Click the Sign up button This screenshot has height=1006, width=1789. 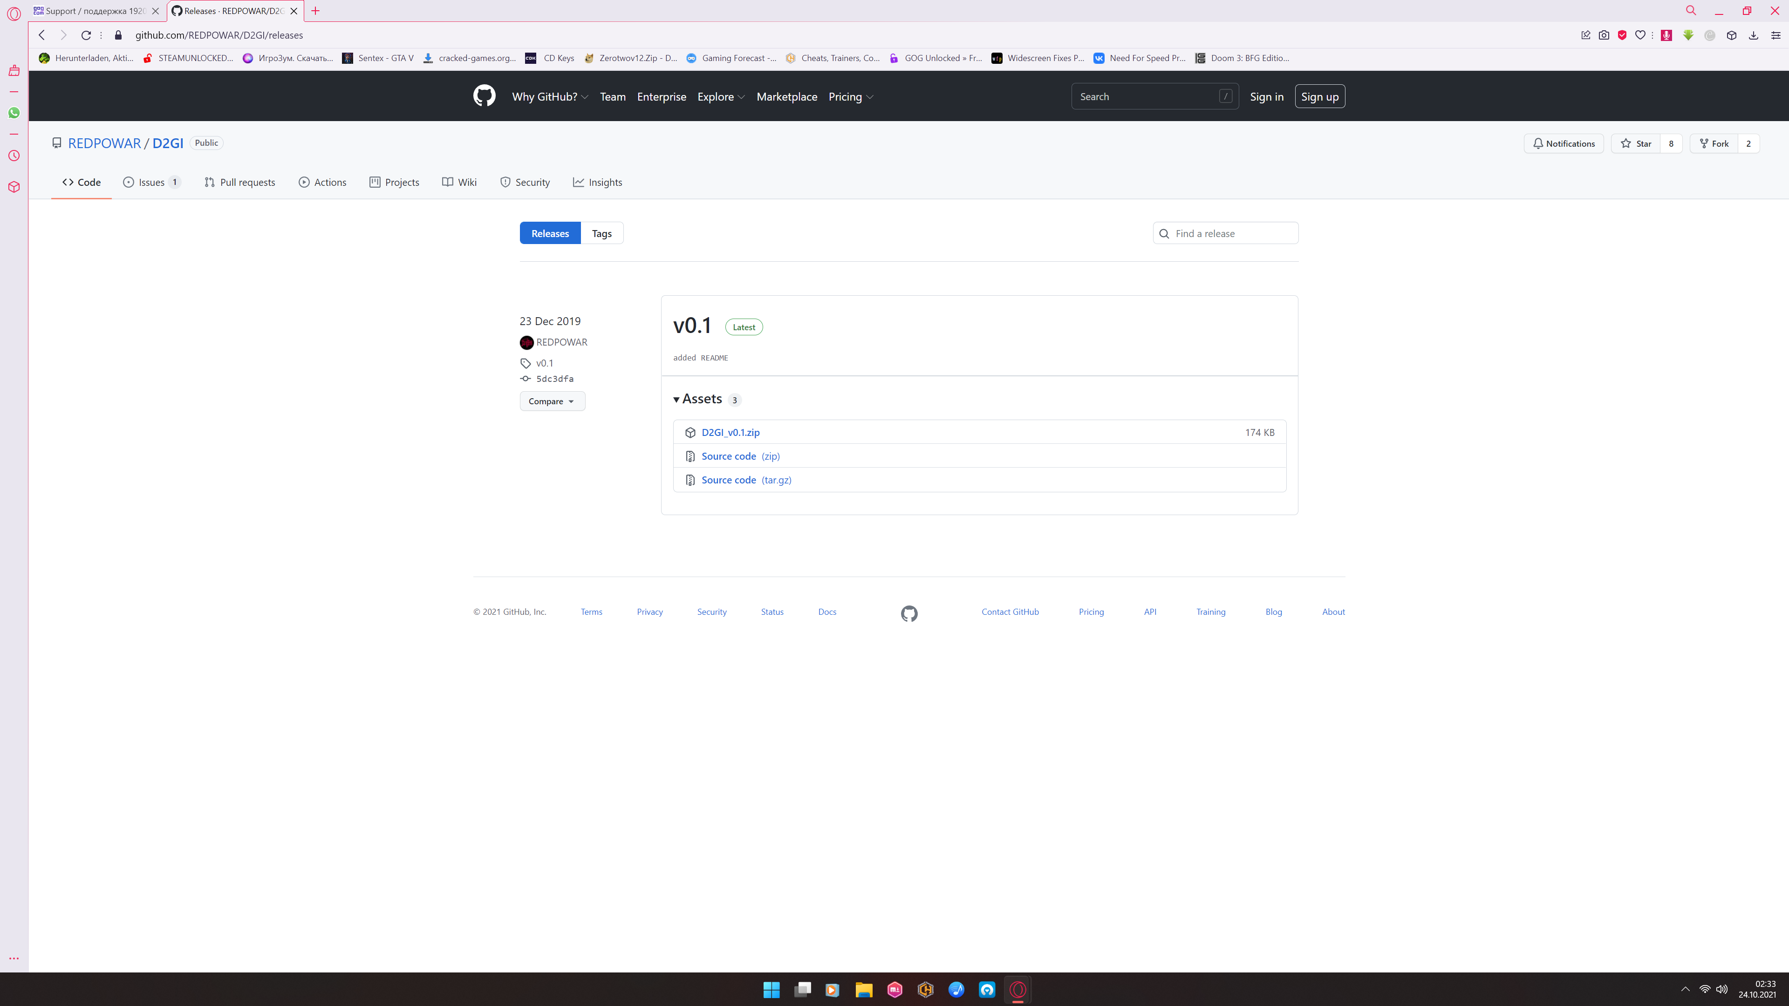(1319, 96)
